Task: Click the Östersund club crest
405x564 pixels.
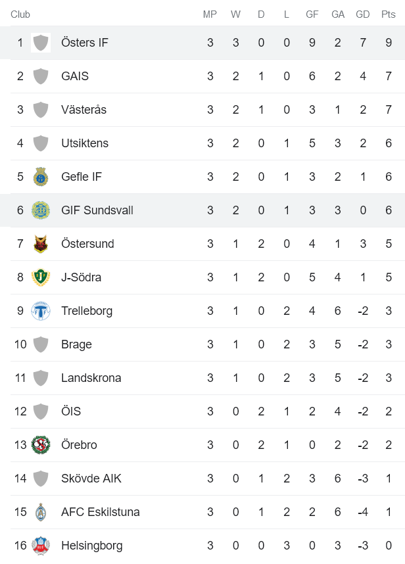Action: (41, 243)
